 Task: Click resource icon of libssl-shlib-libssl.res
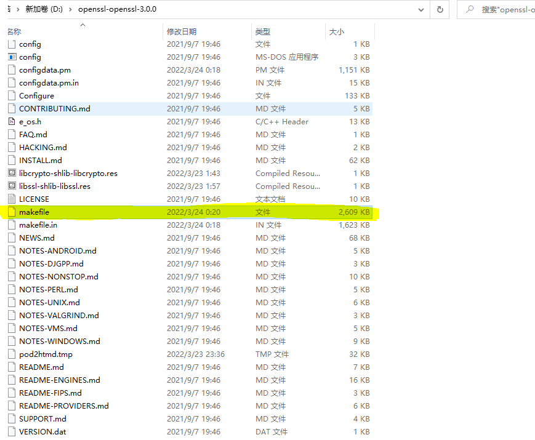[x=12, y=186]
